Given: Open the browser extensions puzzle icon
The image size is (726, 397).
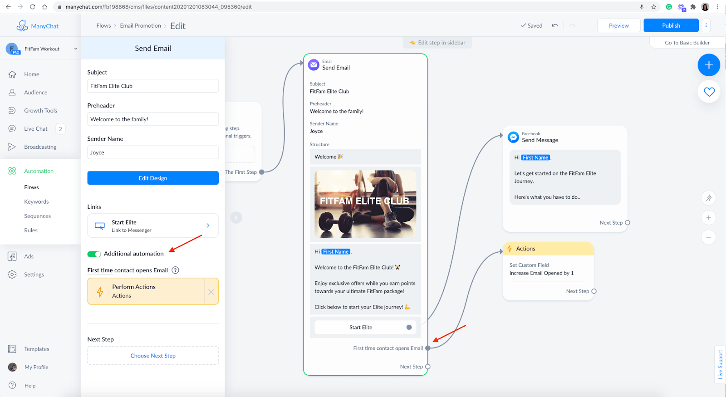Looking at the screenshot, I should coord(693,7).
